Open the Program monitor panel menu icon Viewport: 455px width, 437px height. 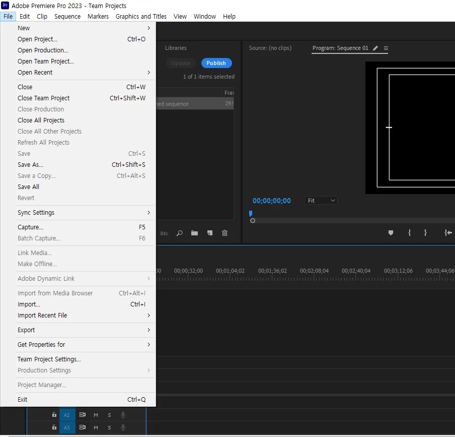click(386, 48)
